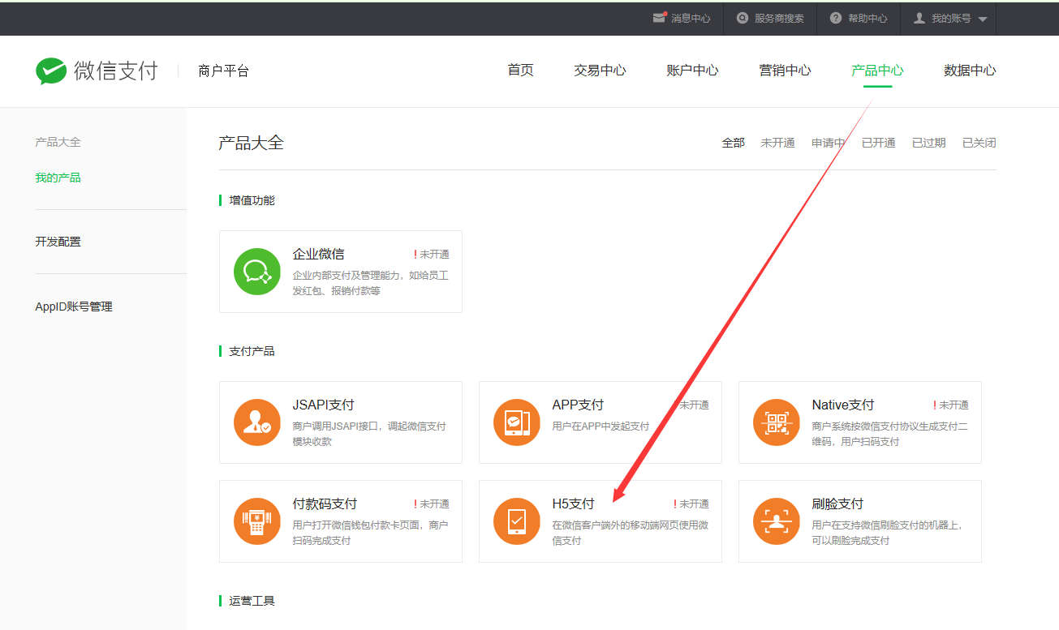Screen dimensions: 1059x630
Task: Open 开发配置 in the left sidebar
Action: tap(58, 242)
